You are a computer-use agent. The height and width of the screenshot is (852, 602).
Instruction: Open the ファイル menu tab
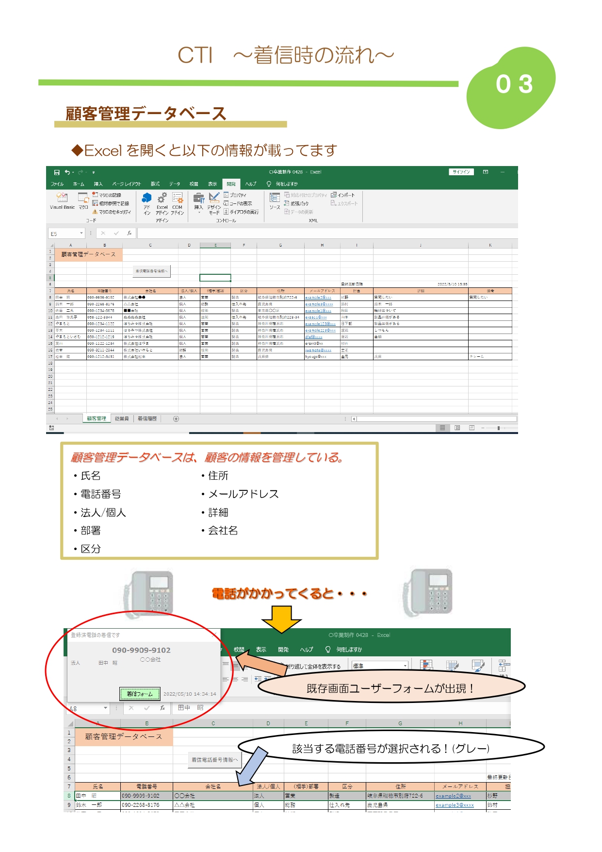(x=57, y=184)
